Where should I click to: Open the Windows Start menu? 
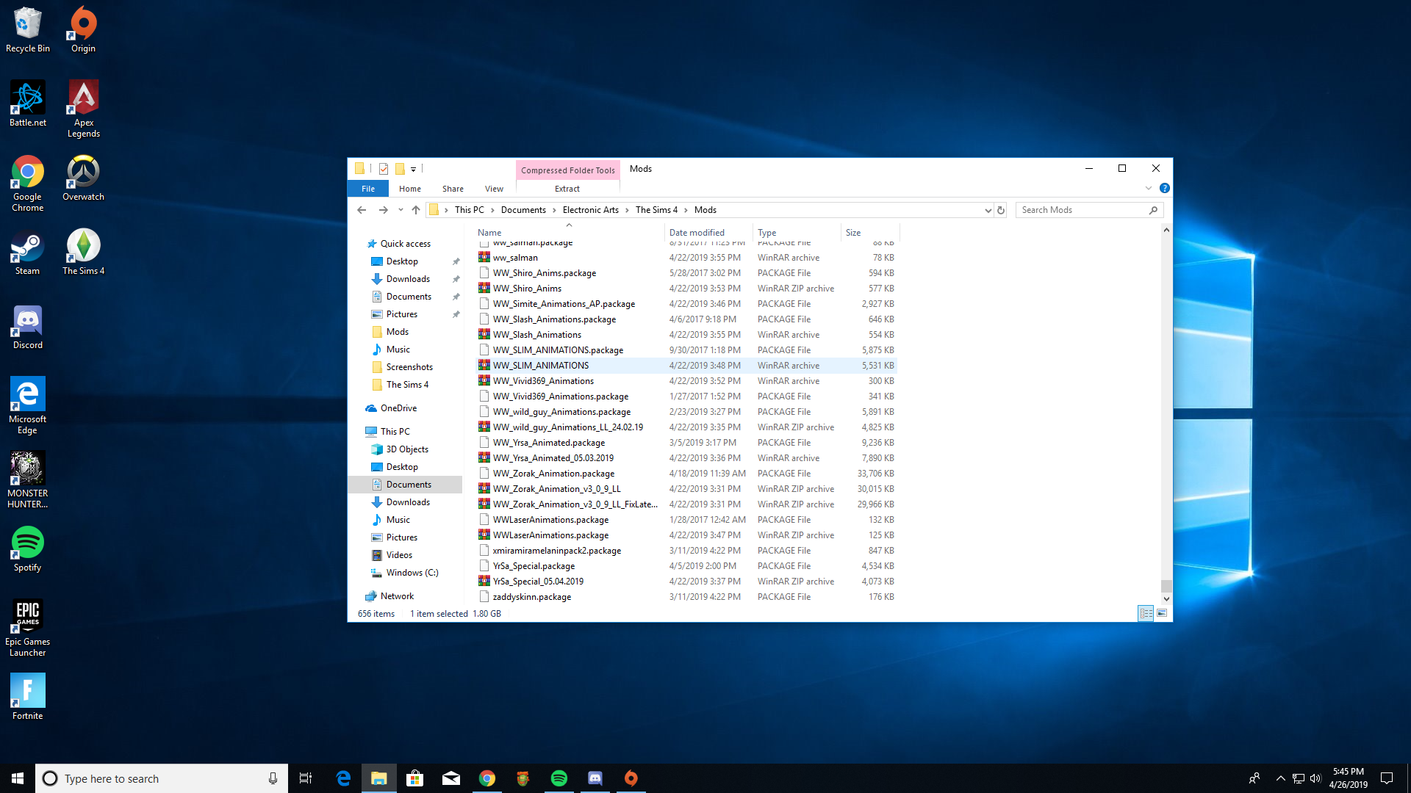[x=18, y=778]
